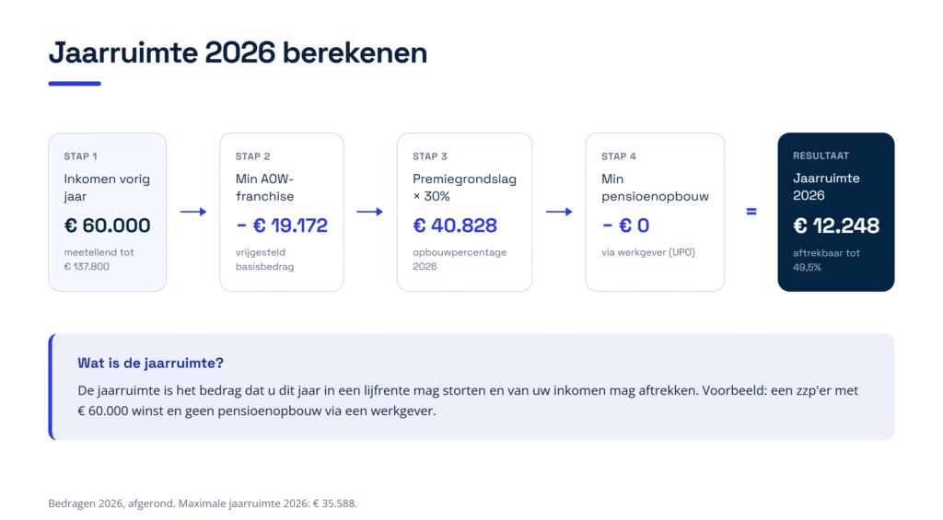Click the − € 19.172 franchise amount
This screenshot has width=943, height=520.
[x=282, y=225]
